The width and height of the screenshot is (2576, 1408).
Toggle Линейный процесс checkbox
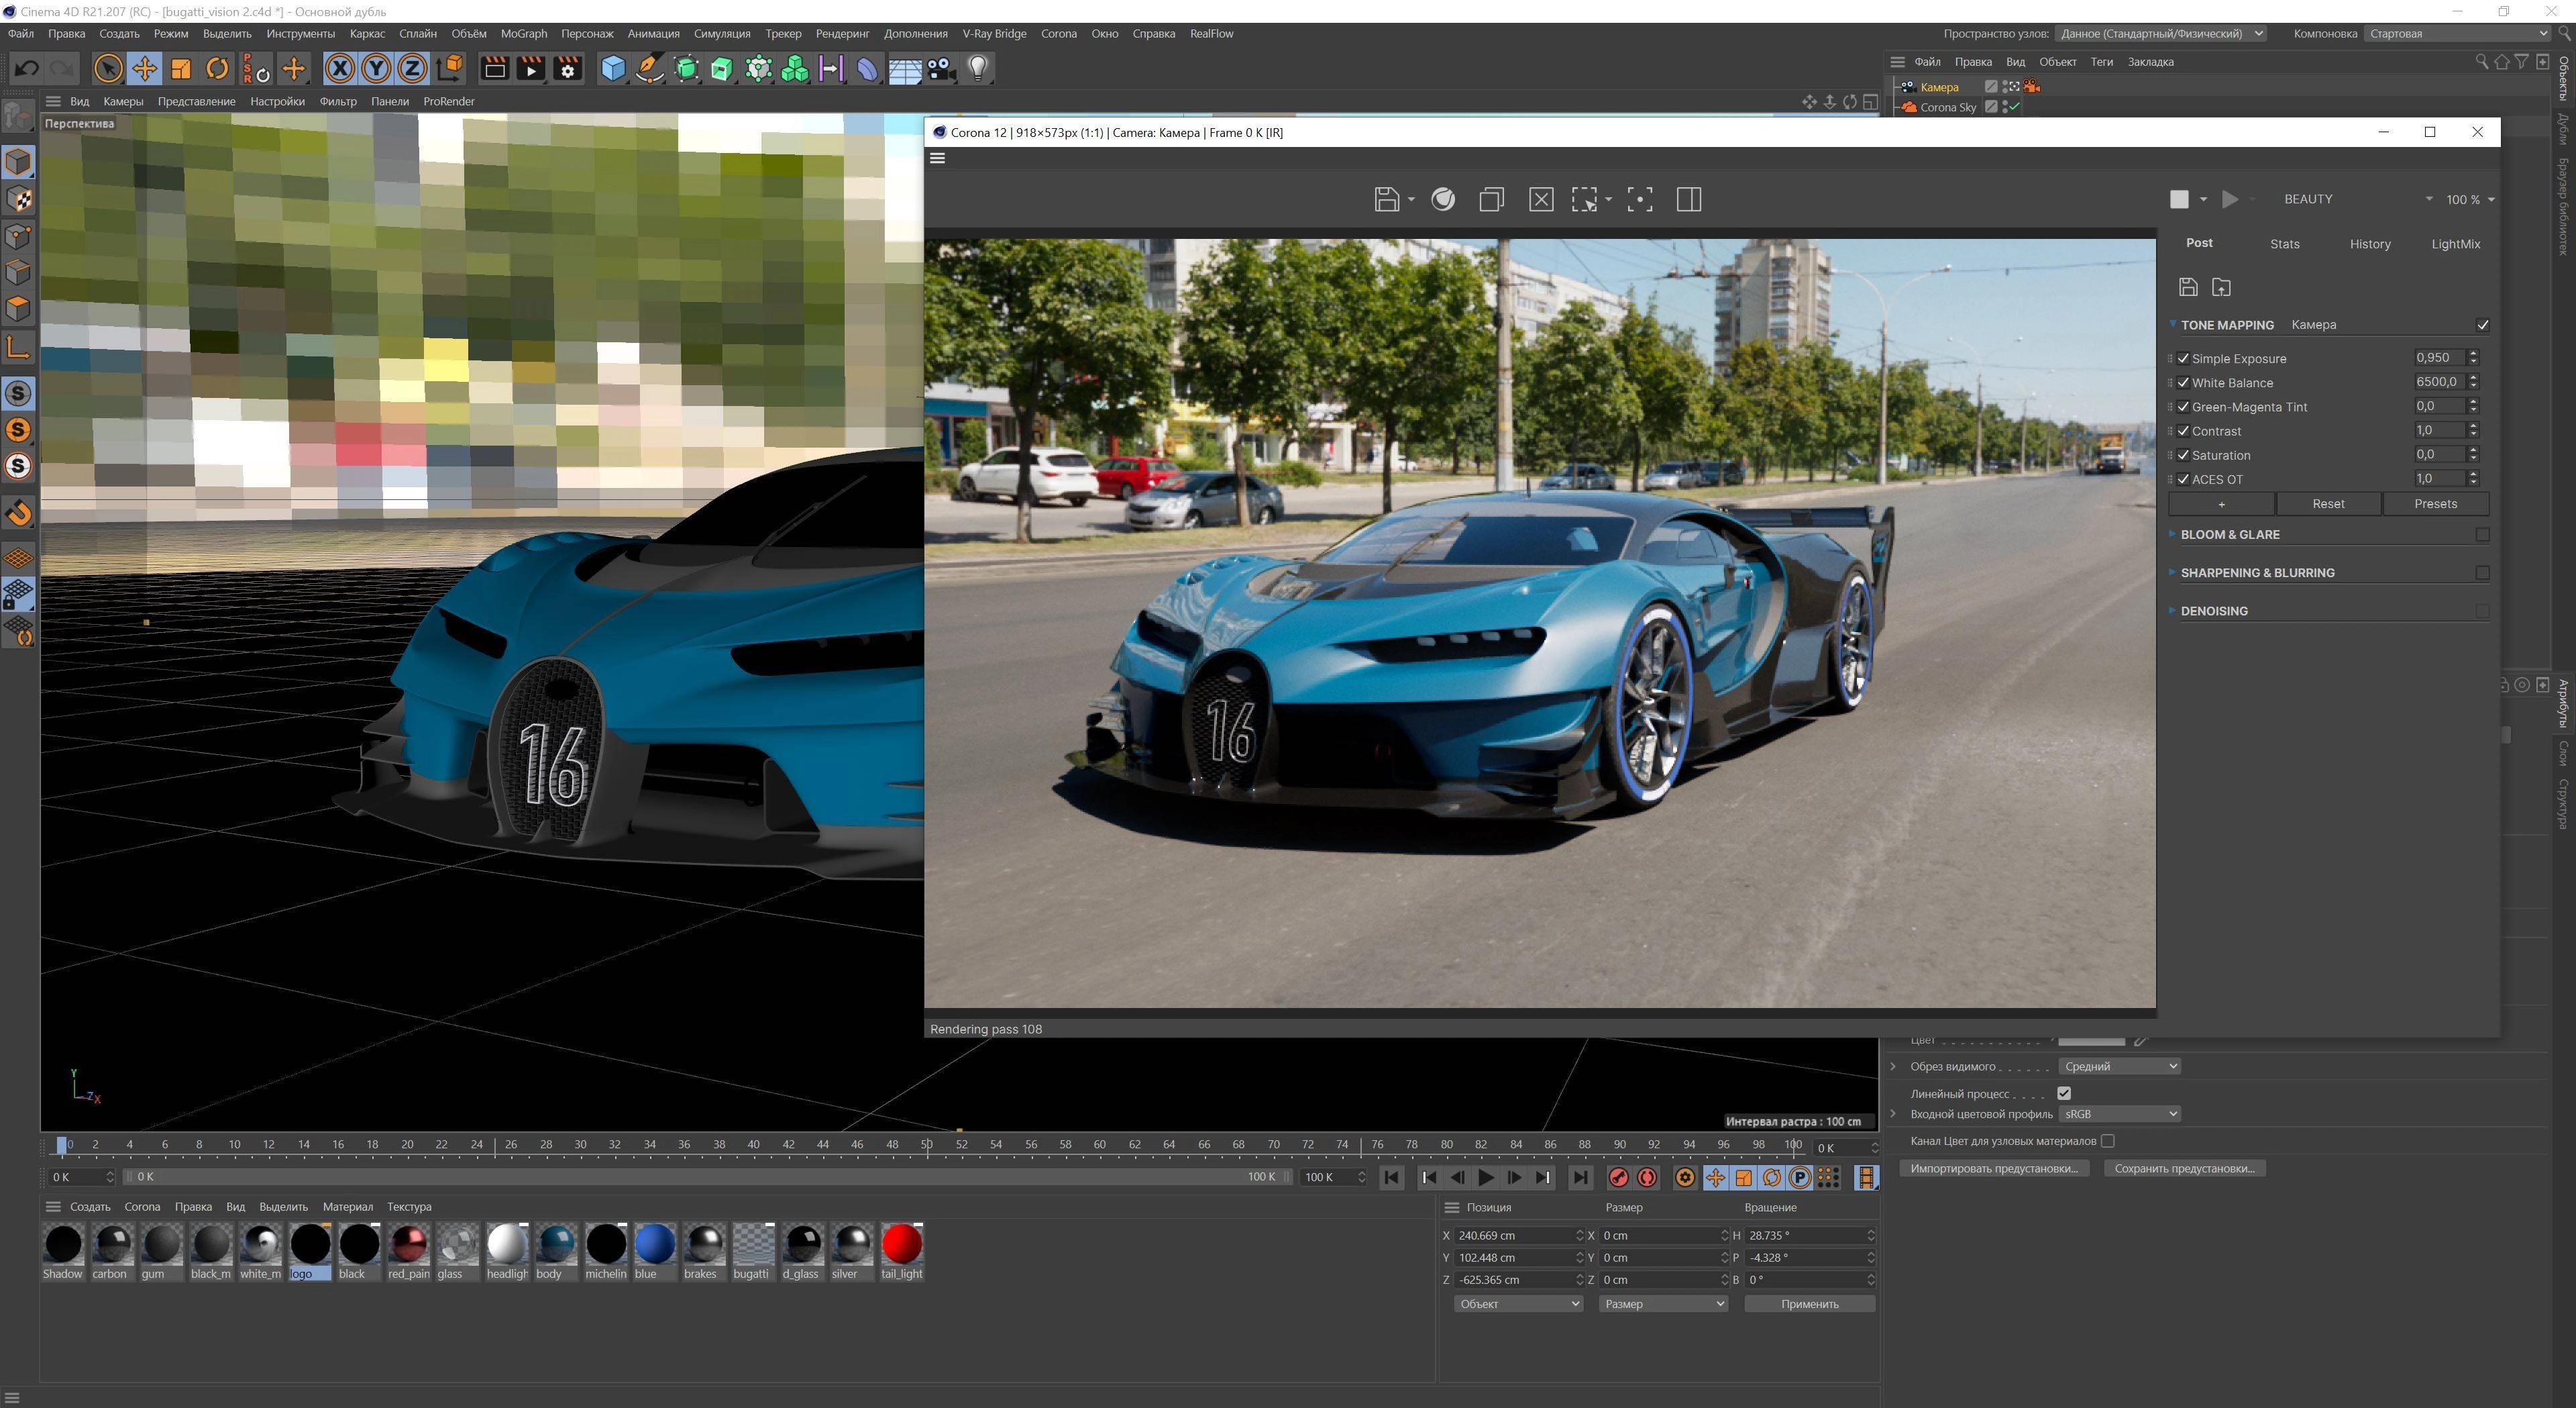(2064, 1093)
